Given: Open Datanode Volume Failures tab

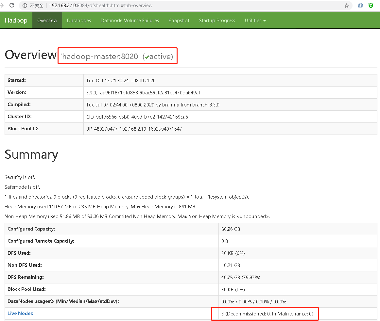Looking at the screenshot, I should pos(130,20).
